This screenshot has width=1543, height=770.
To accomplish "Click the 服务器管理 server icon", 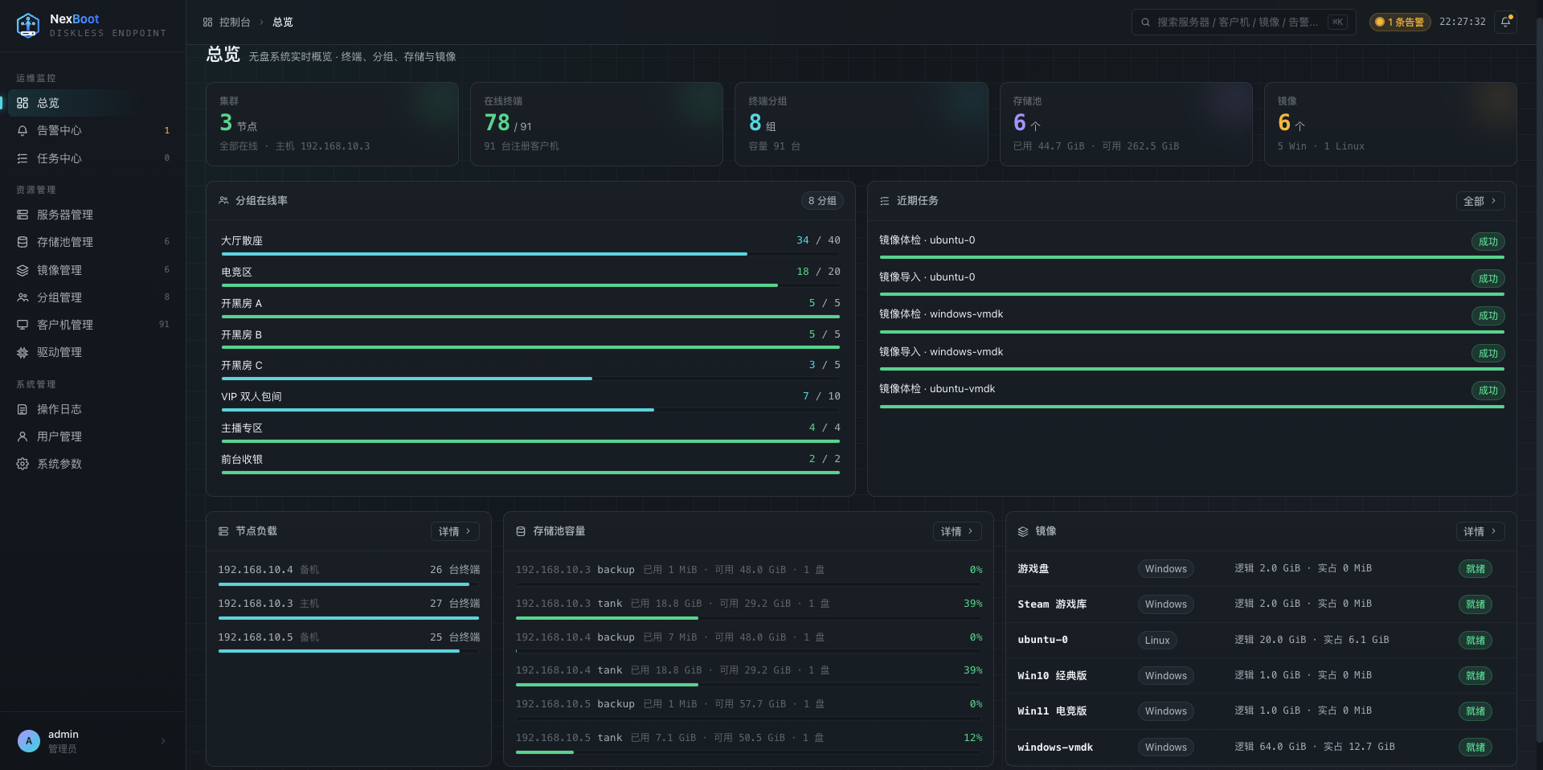I will 23,215.
